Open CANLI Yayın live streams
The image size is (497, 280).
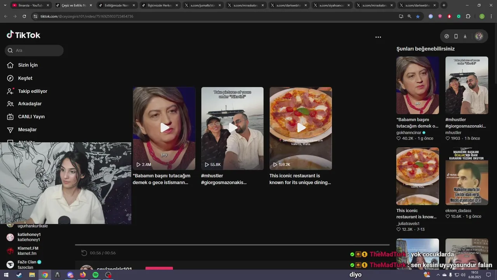[x=31, y=117]
